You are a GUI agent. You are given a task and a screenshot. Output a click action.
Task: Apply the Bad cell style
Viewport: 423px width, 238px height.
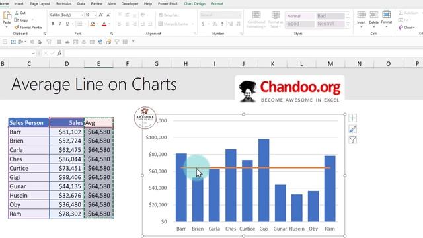click(x=330, y=16)
